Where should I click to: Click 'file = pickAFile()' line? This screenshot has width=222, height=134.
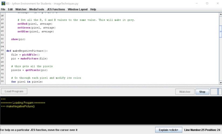click(25, 55)
